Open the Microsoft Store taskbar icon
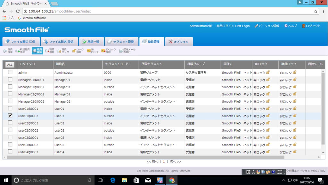328x185 pixels. [136, 180]
